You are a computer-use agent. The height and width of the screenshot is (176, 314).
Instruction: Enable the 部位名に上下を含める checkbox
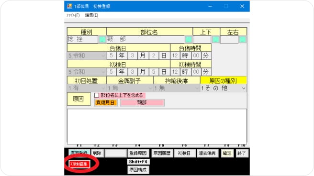tap(97, 95)
